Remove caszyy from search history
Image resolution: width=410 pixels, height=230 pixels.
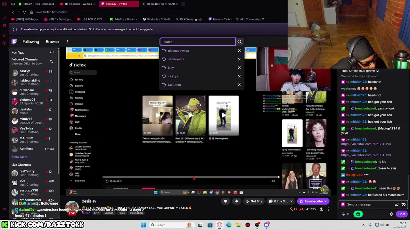coord(239,76)
